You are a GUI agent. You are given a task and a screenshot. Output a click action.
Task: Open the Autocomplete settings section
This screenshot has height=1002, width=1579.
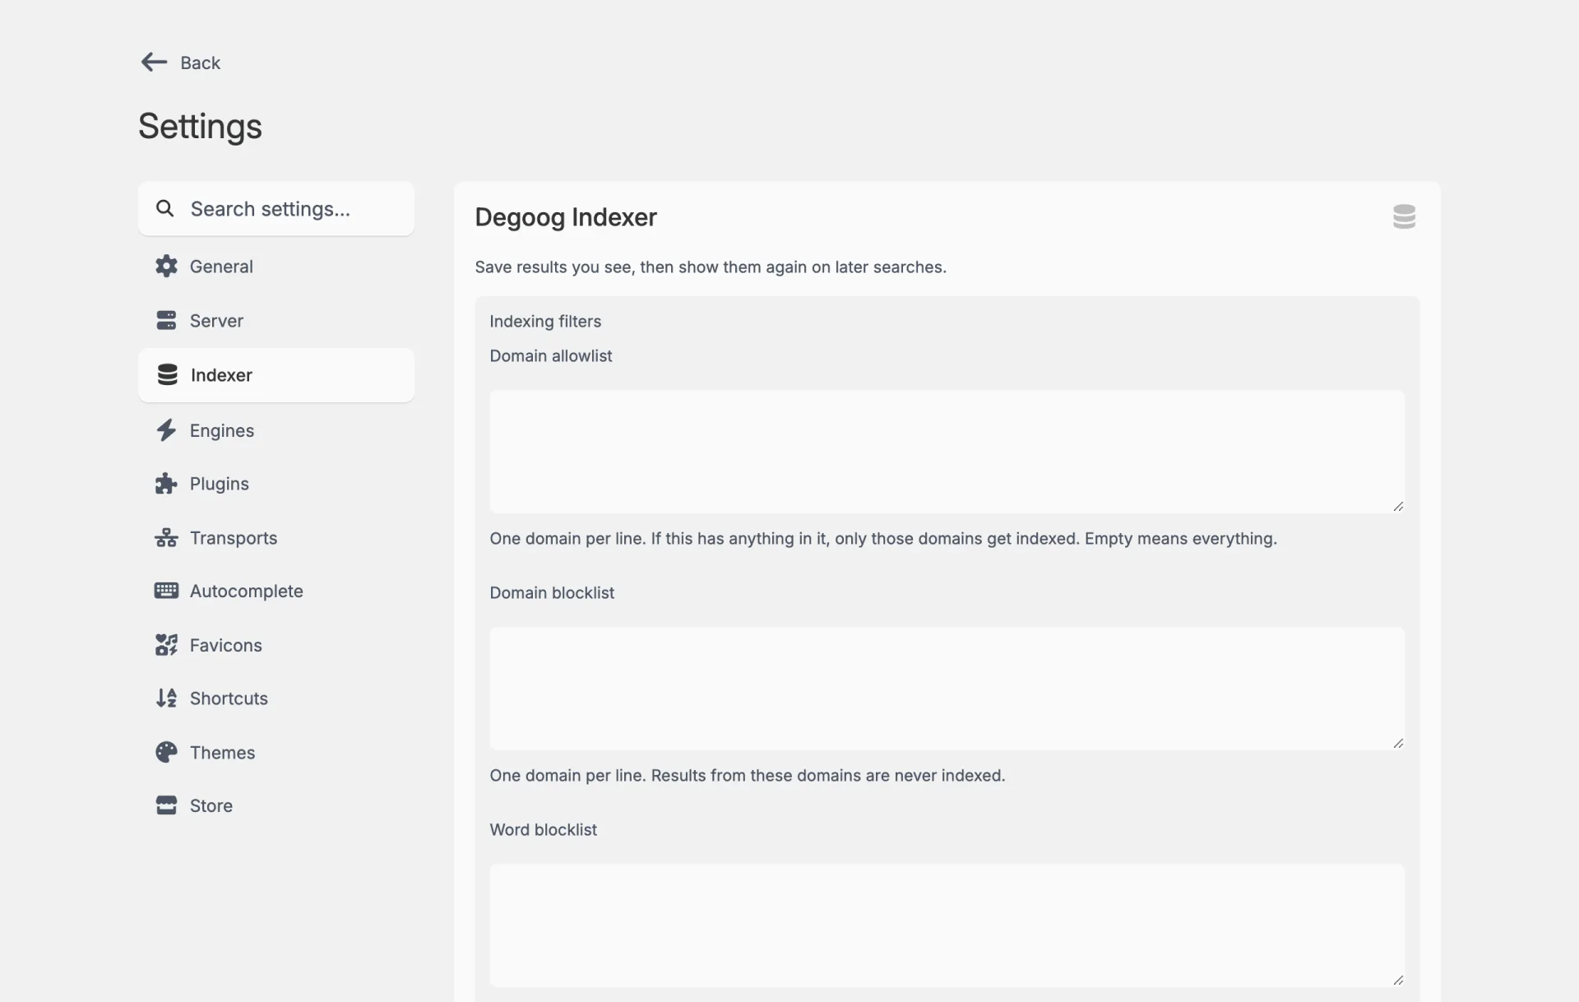pos(276,591)
